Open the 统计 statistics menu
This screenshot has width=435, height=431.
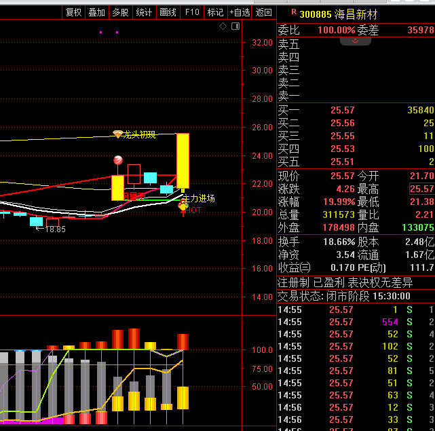coord(144,12)
